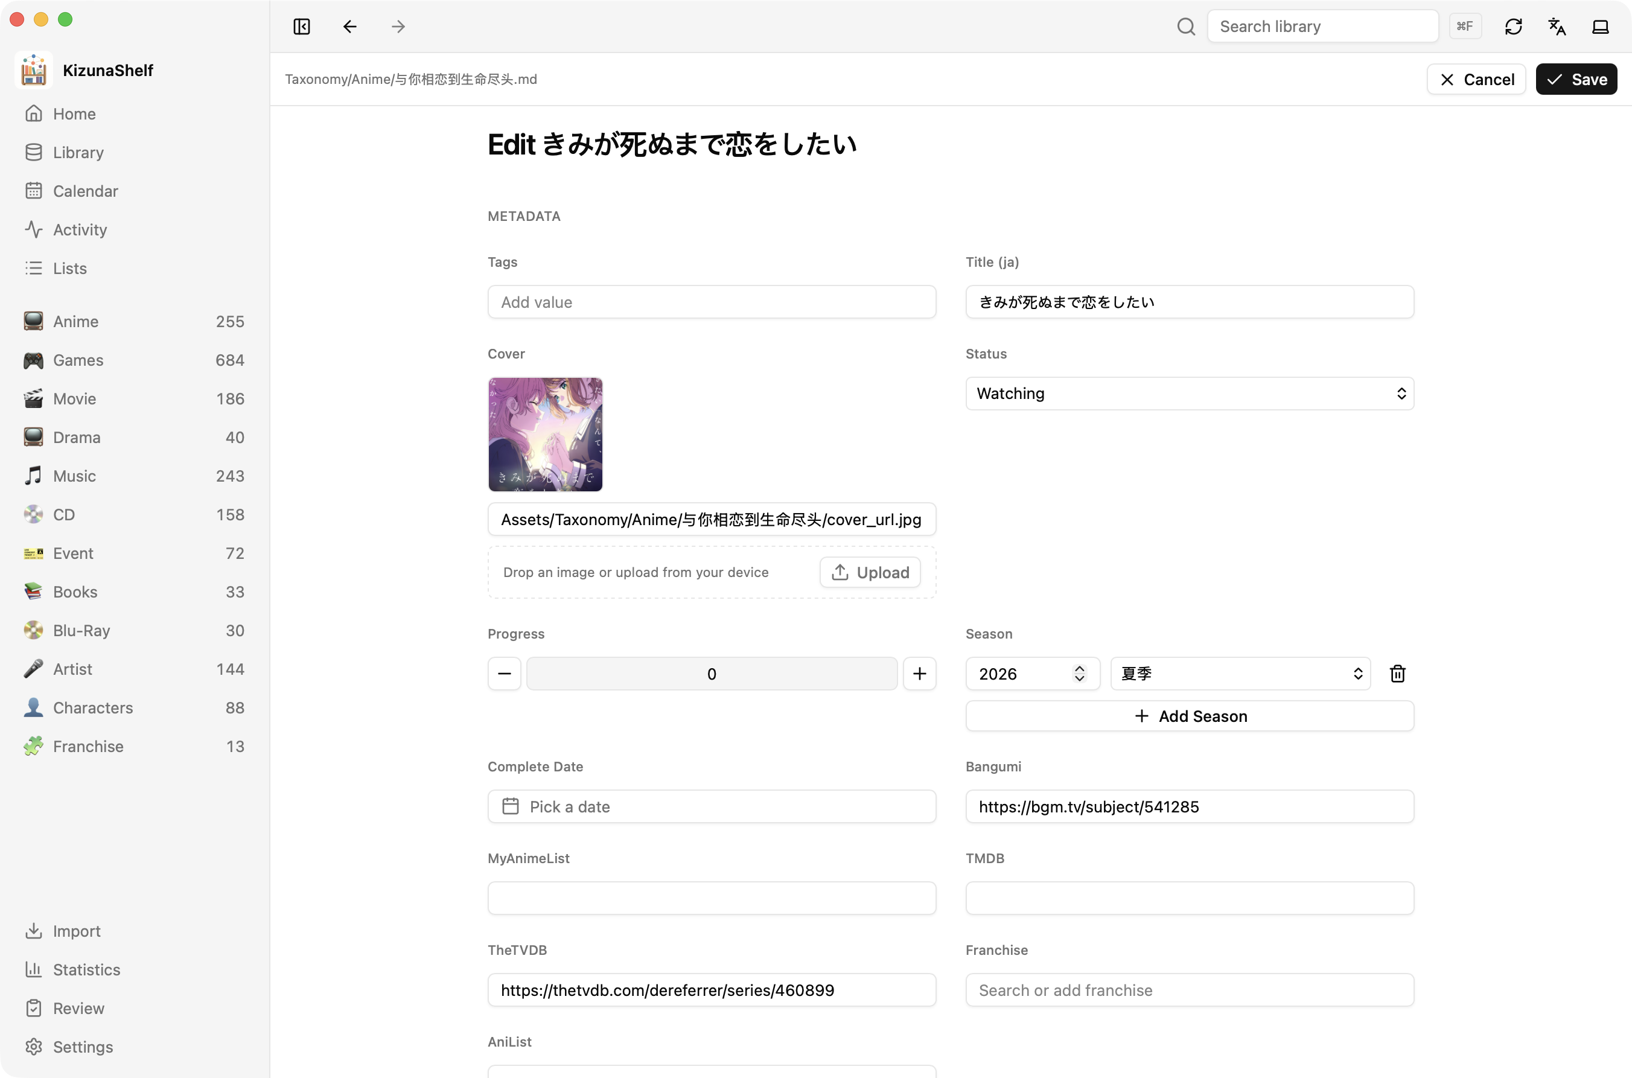Navigate to Activity
The height and width of the screenshot is (1078, 1632).
[x=134, y=229]
